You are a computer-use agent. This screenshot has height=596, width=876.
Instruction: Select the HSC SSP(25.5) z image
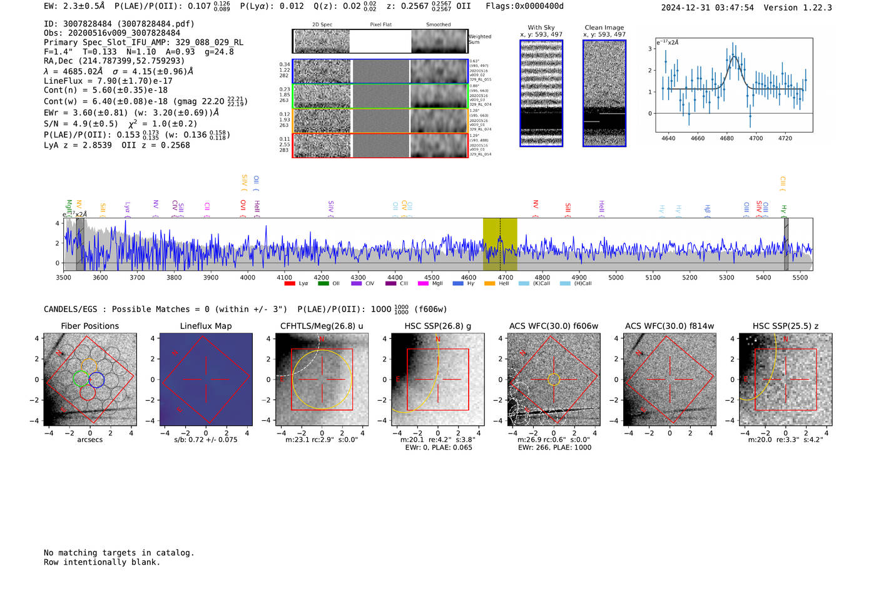(785, 379)
